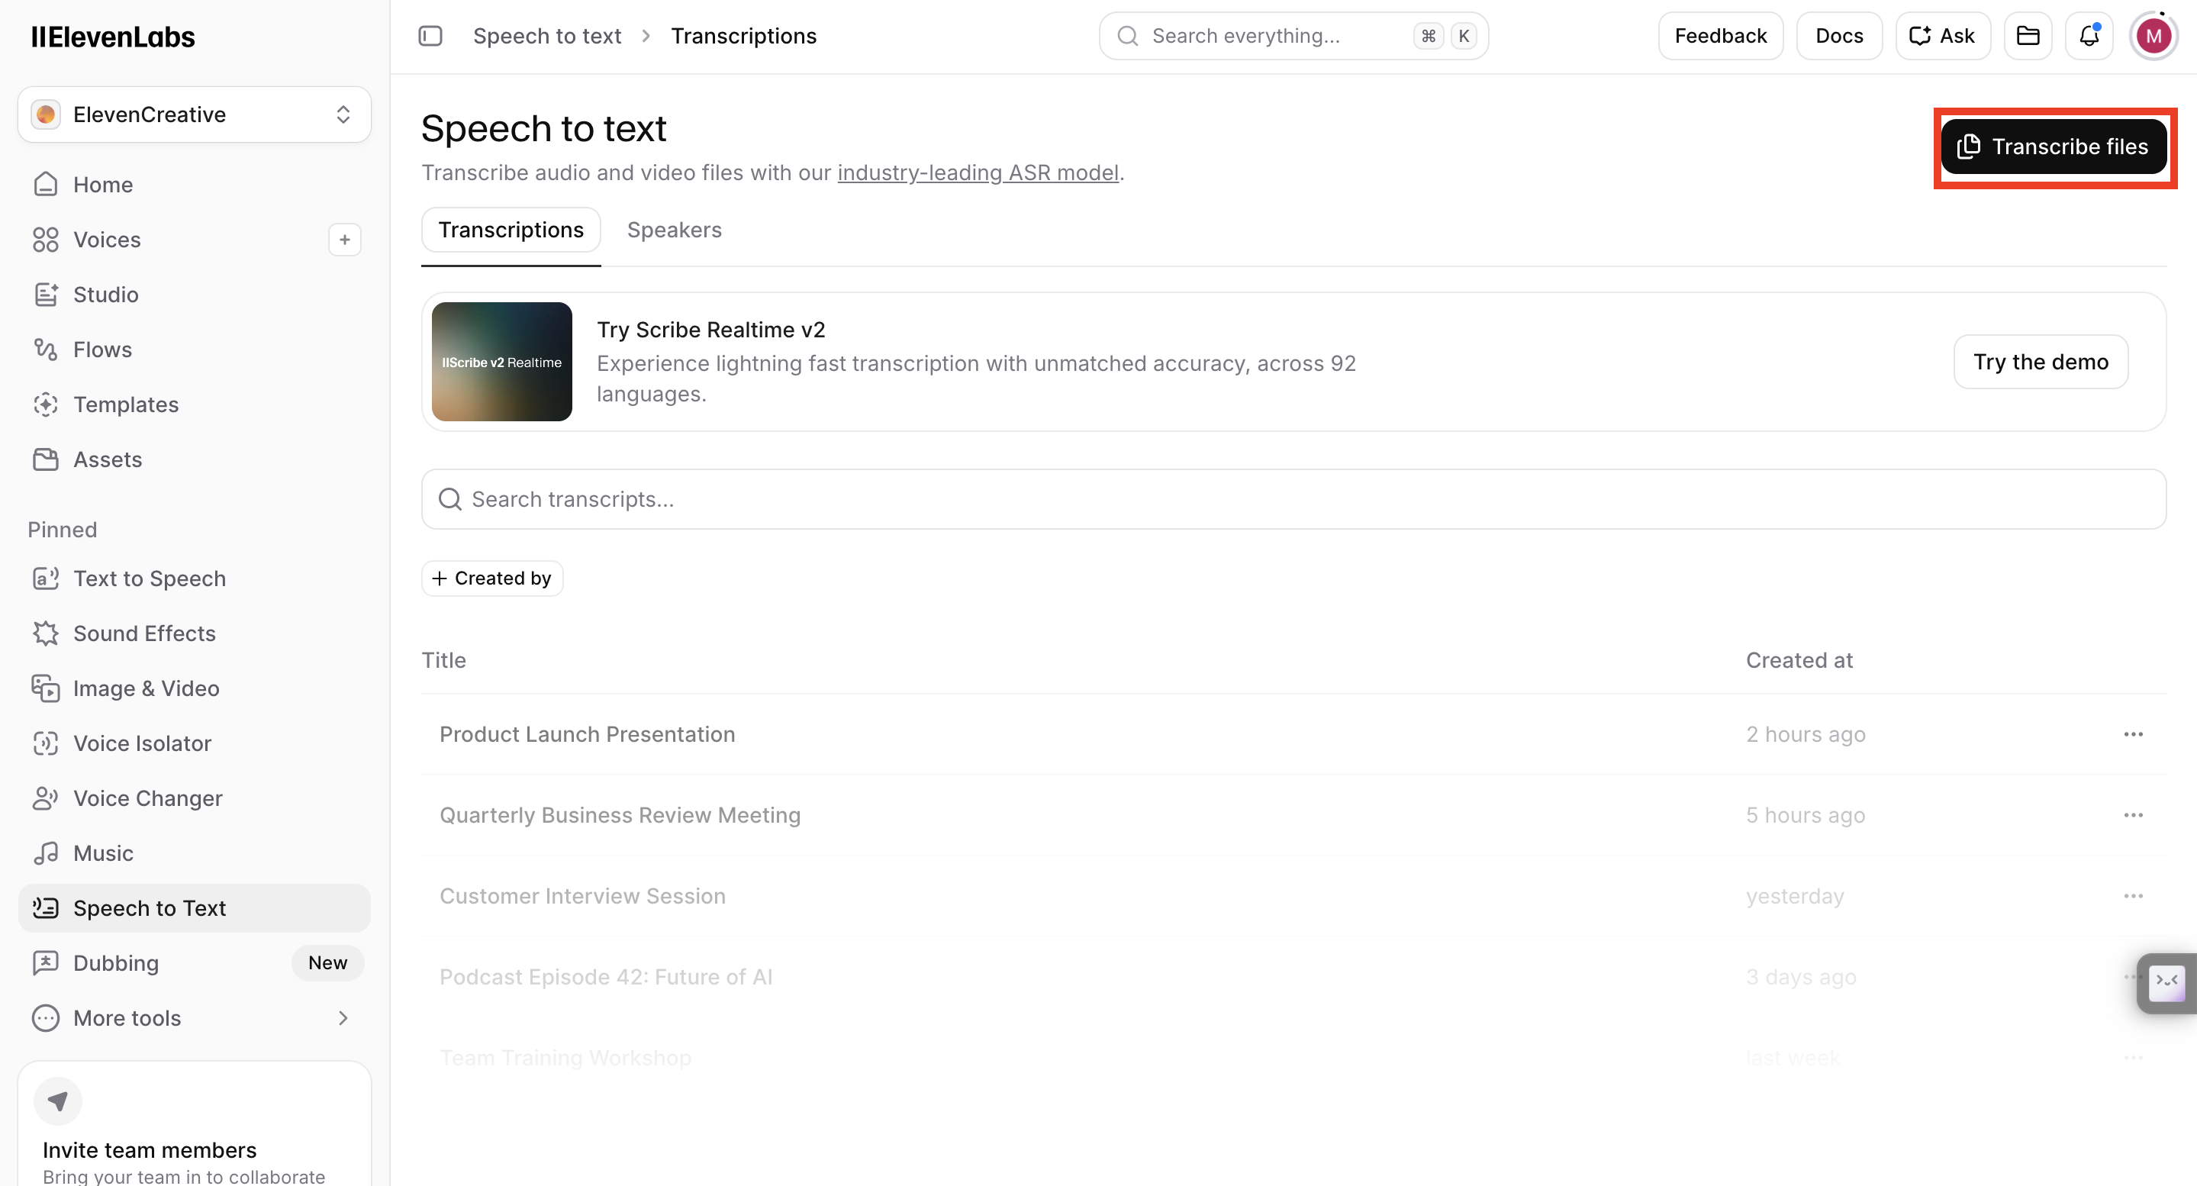Open the folder icon in top bar
This screenshot has width=2197, height=1186.
tap(2028, 36)
